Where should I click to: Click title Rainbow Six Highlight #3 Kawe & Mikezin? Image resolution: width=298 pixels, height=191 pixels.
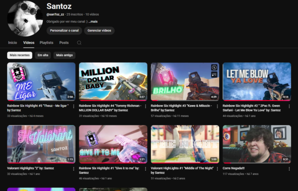pos(181,108)
